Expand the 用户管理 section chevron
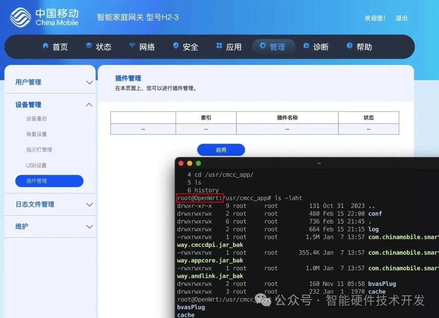The width and height of the screenshot is (439, 318). tap(89, 82)
